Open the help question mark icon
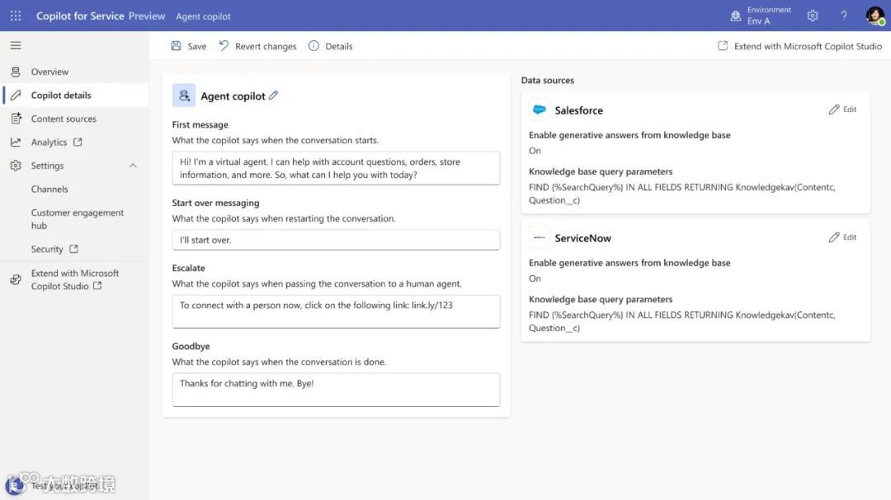891x500 pixels. coord(844,16)
